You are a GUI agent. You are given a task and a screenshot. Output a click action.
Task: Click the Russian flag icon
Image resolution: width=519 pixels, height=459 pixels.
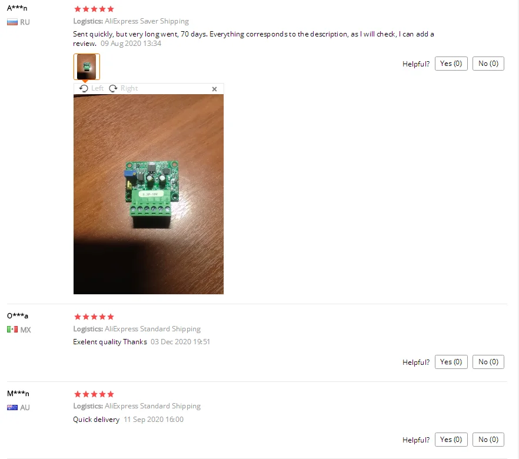click(x=12, y=22)
